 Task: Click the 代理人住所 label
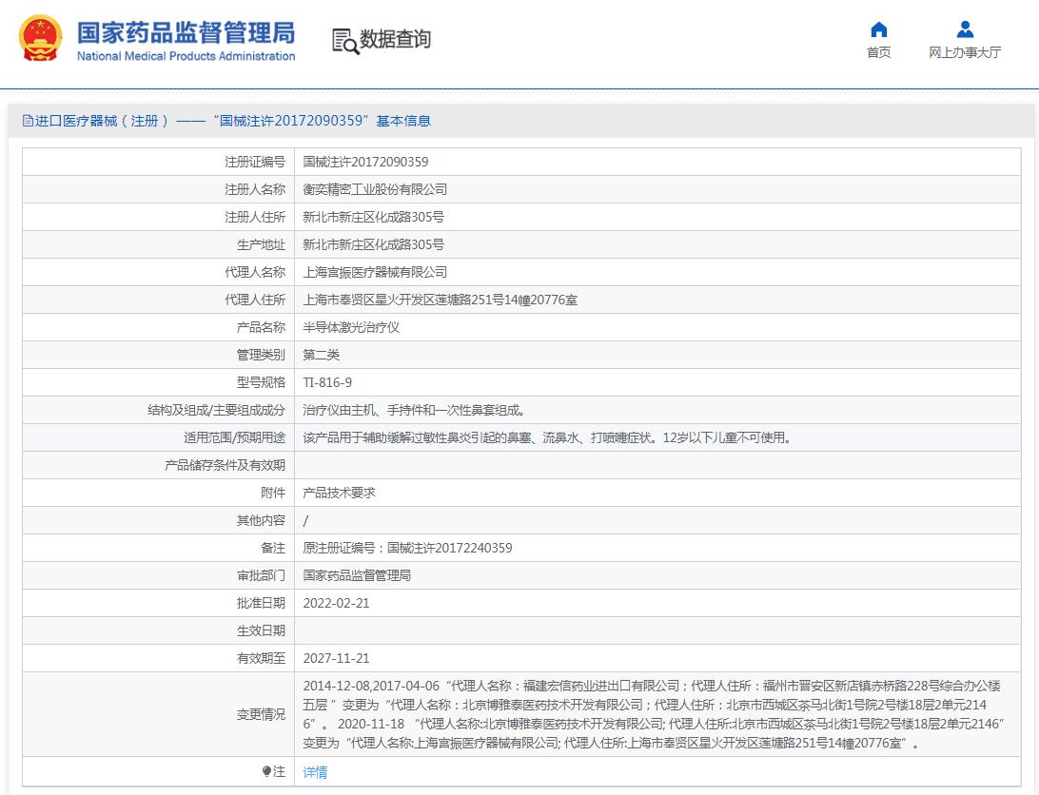[255, 301]
